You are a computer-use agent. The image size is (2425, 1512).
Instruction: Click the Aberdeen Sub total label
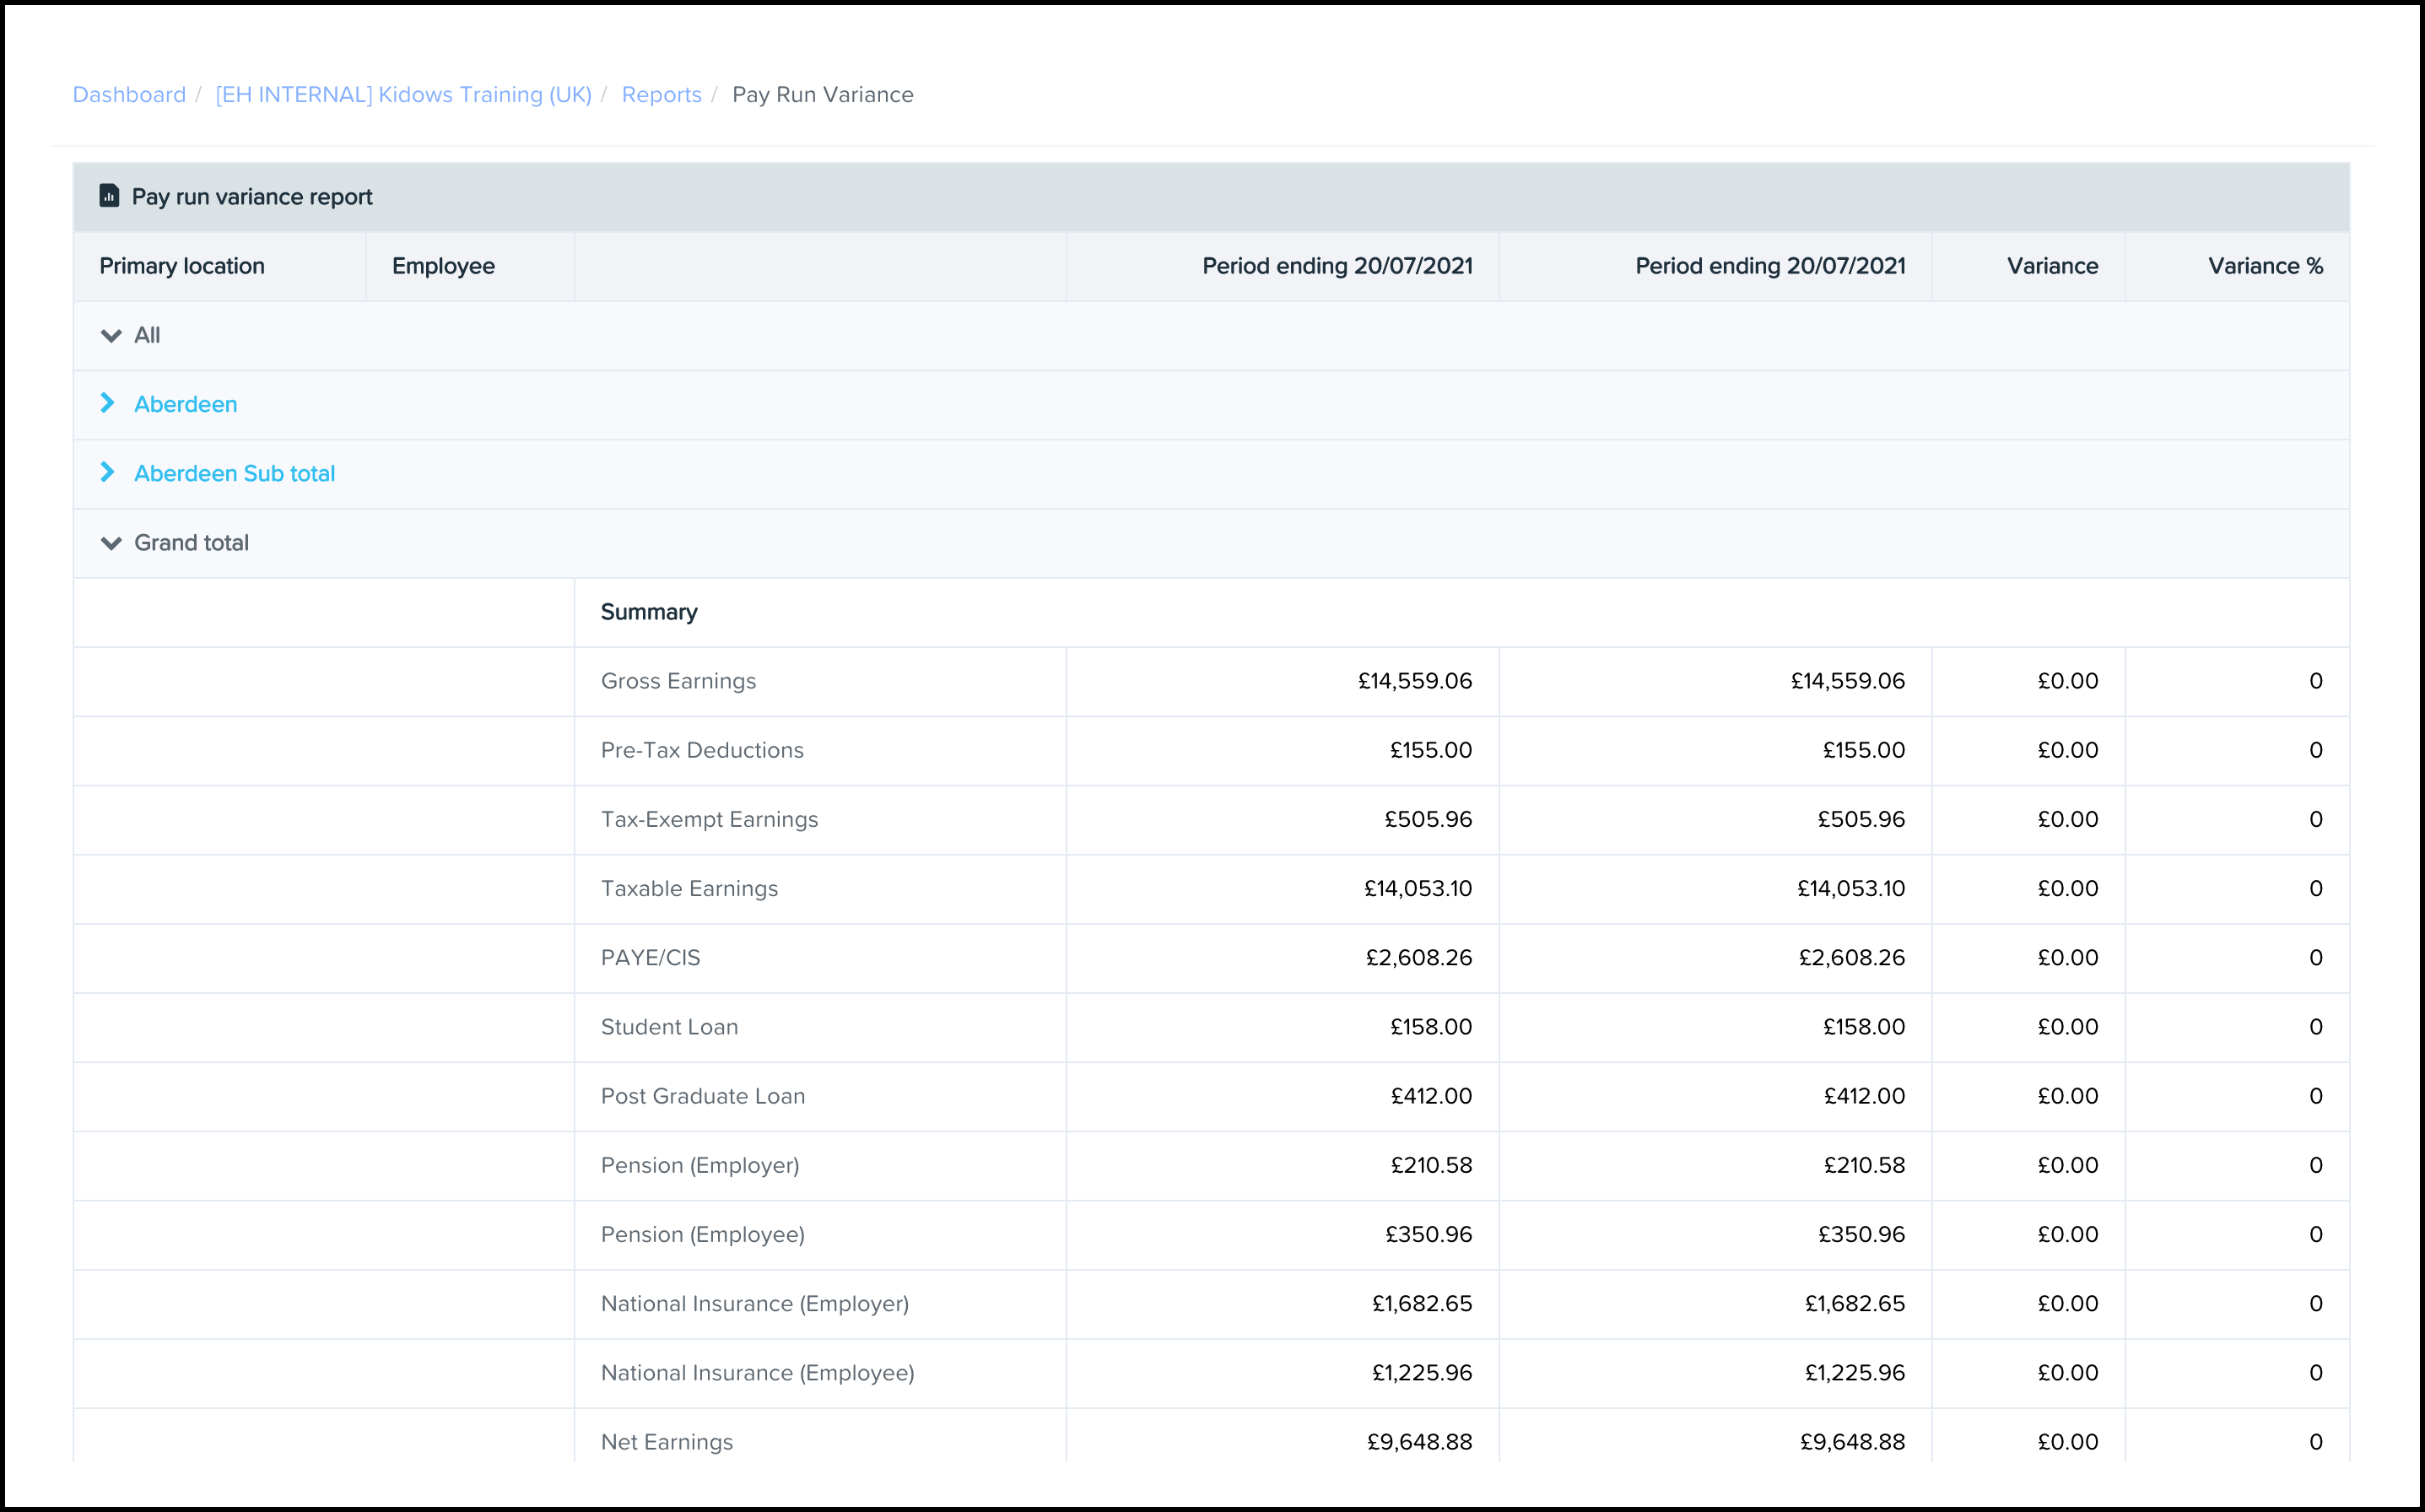coord(234,473)
